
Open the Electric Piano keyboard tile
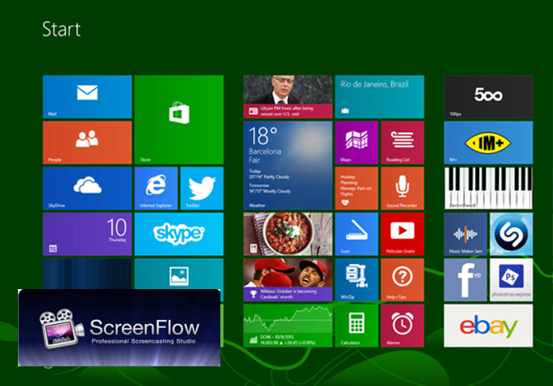489,188
